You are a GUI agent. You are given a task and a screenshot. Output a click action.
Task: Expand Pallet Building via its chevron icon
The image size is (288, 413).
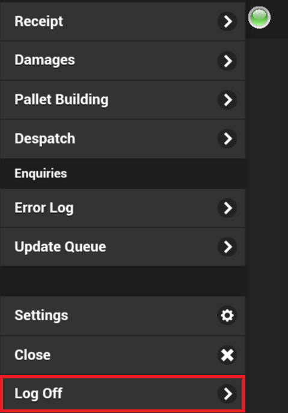point(227,100)
